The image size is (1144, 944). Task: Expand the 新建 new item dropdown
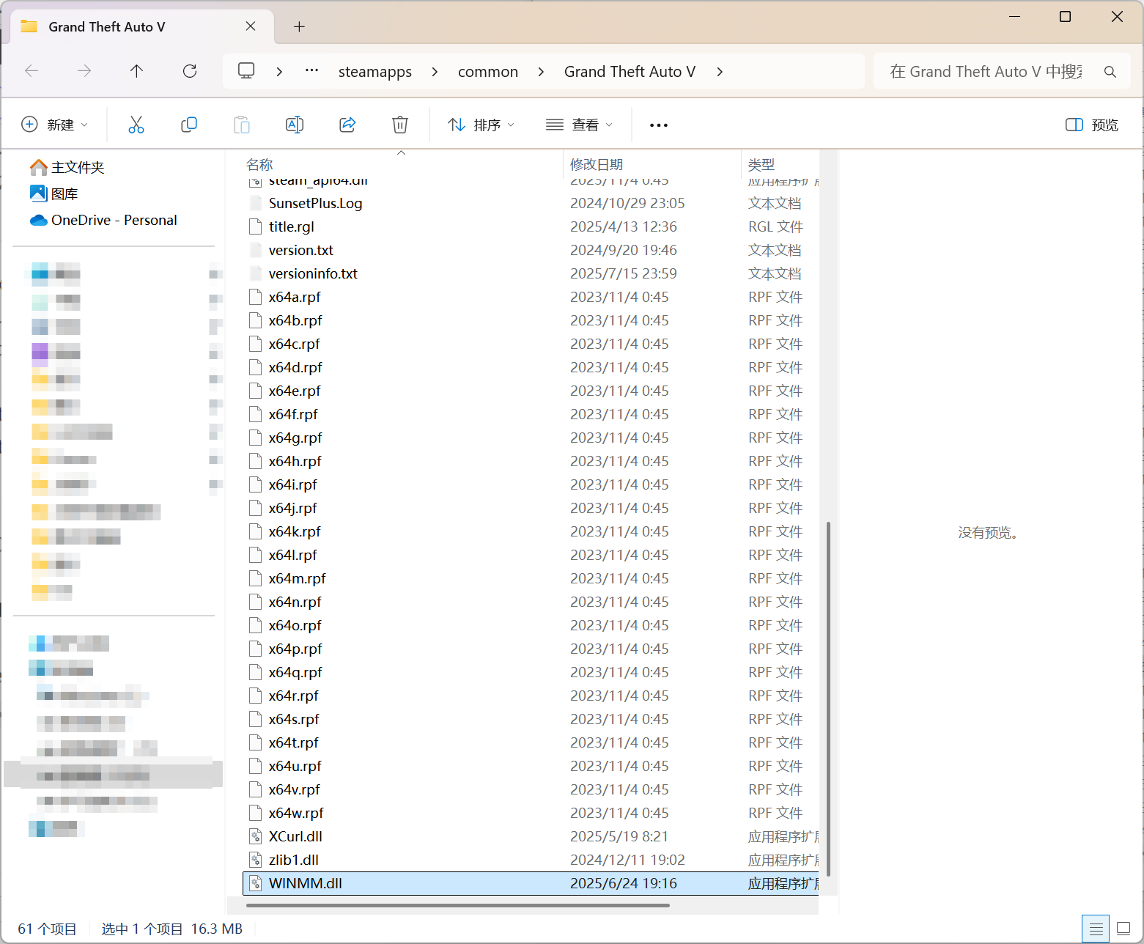coord(55,125)
